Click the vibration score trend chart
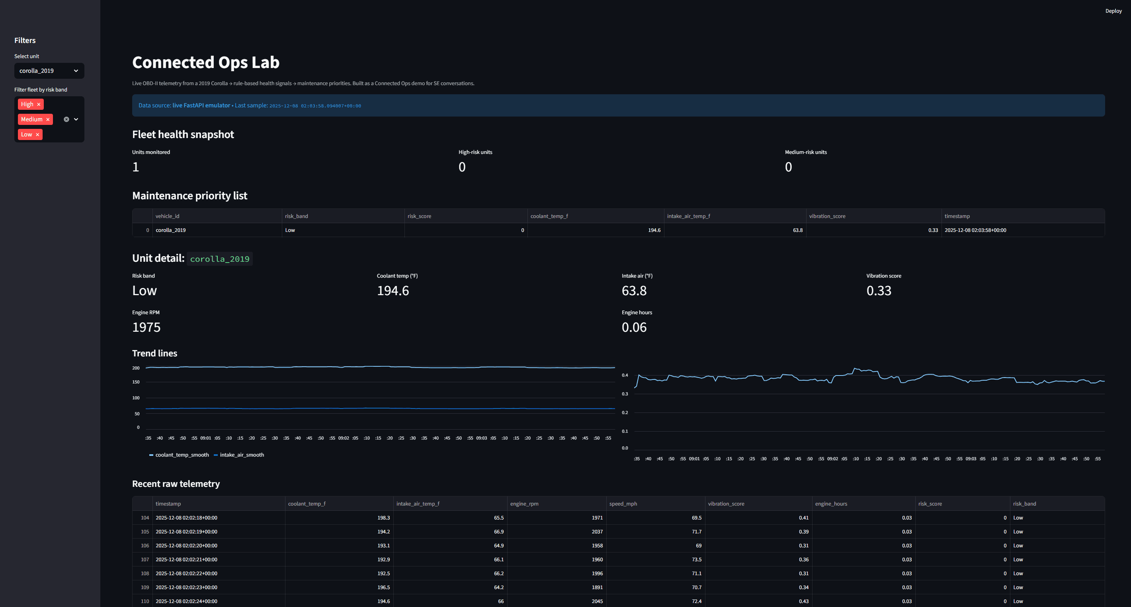This screenshot has width=1131, height=607. tap(869, 408)
